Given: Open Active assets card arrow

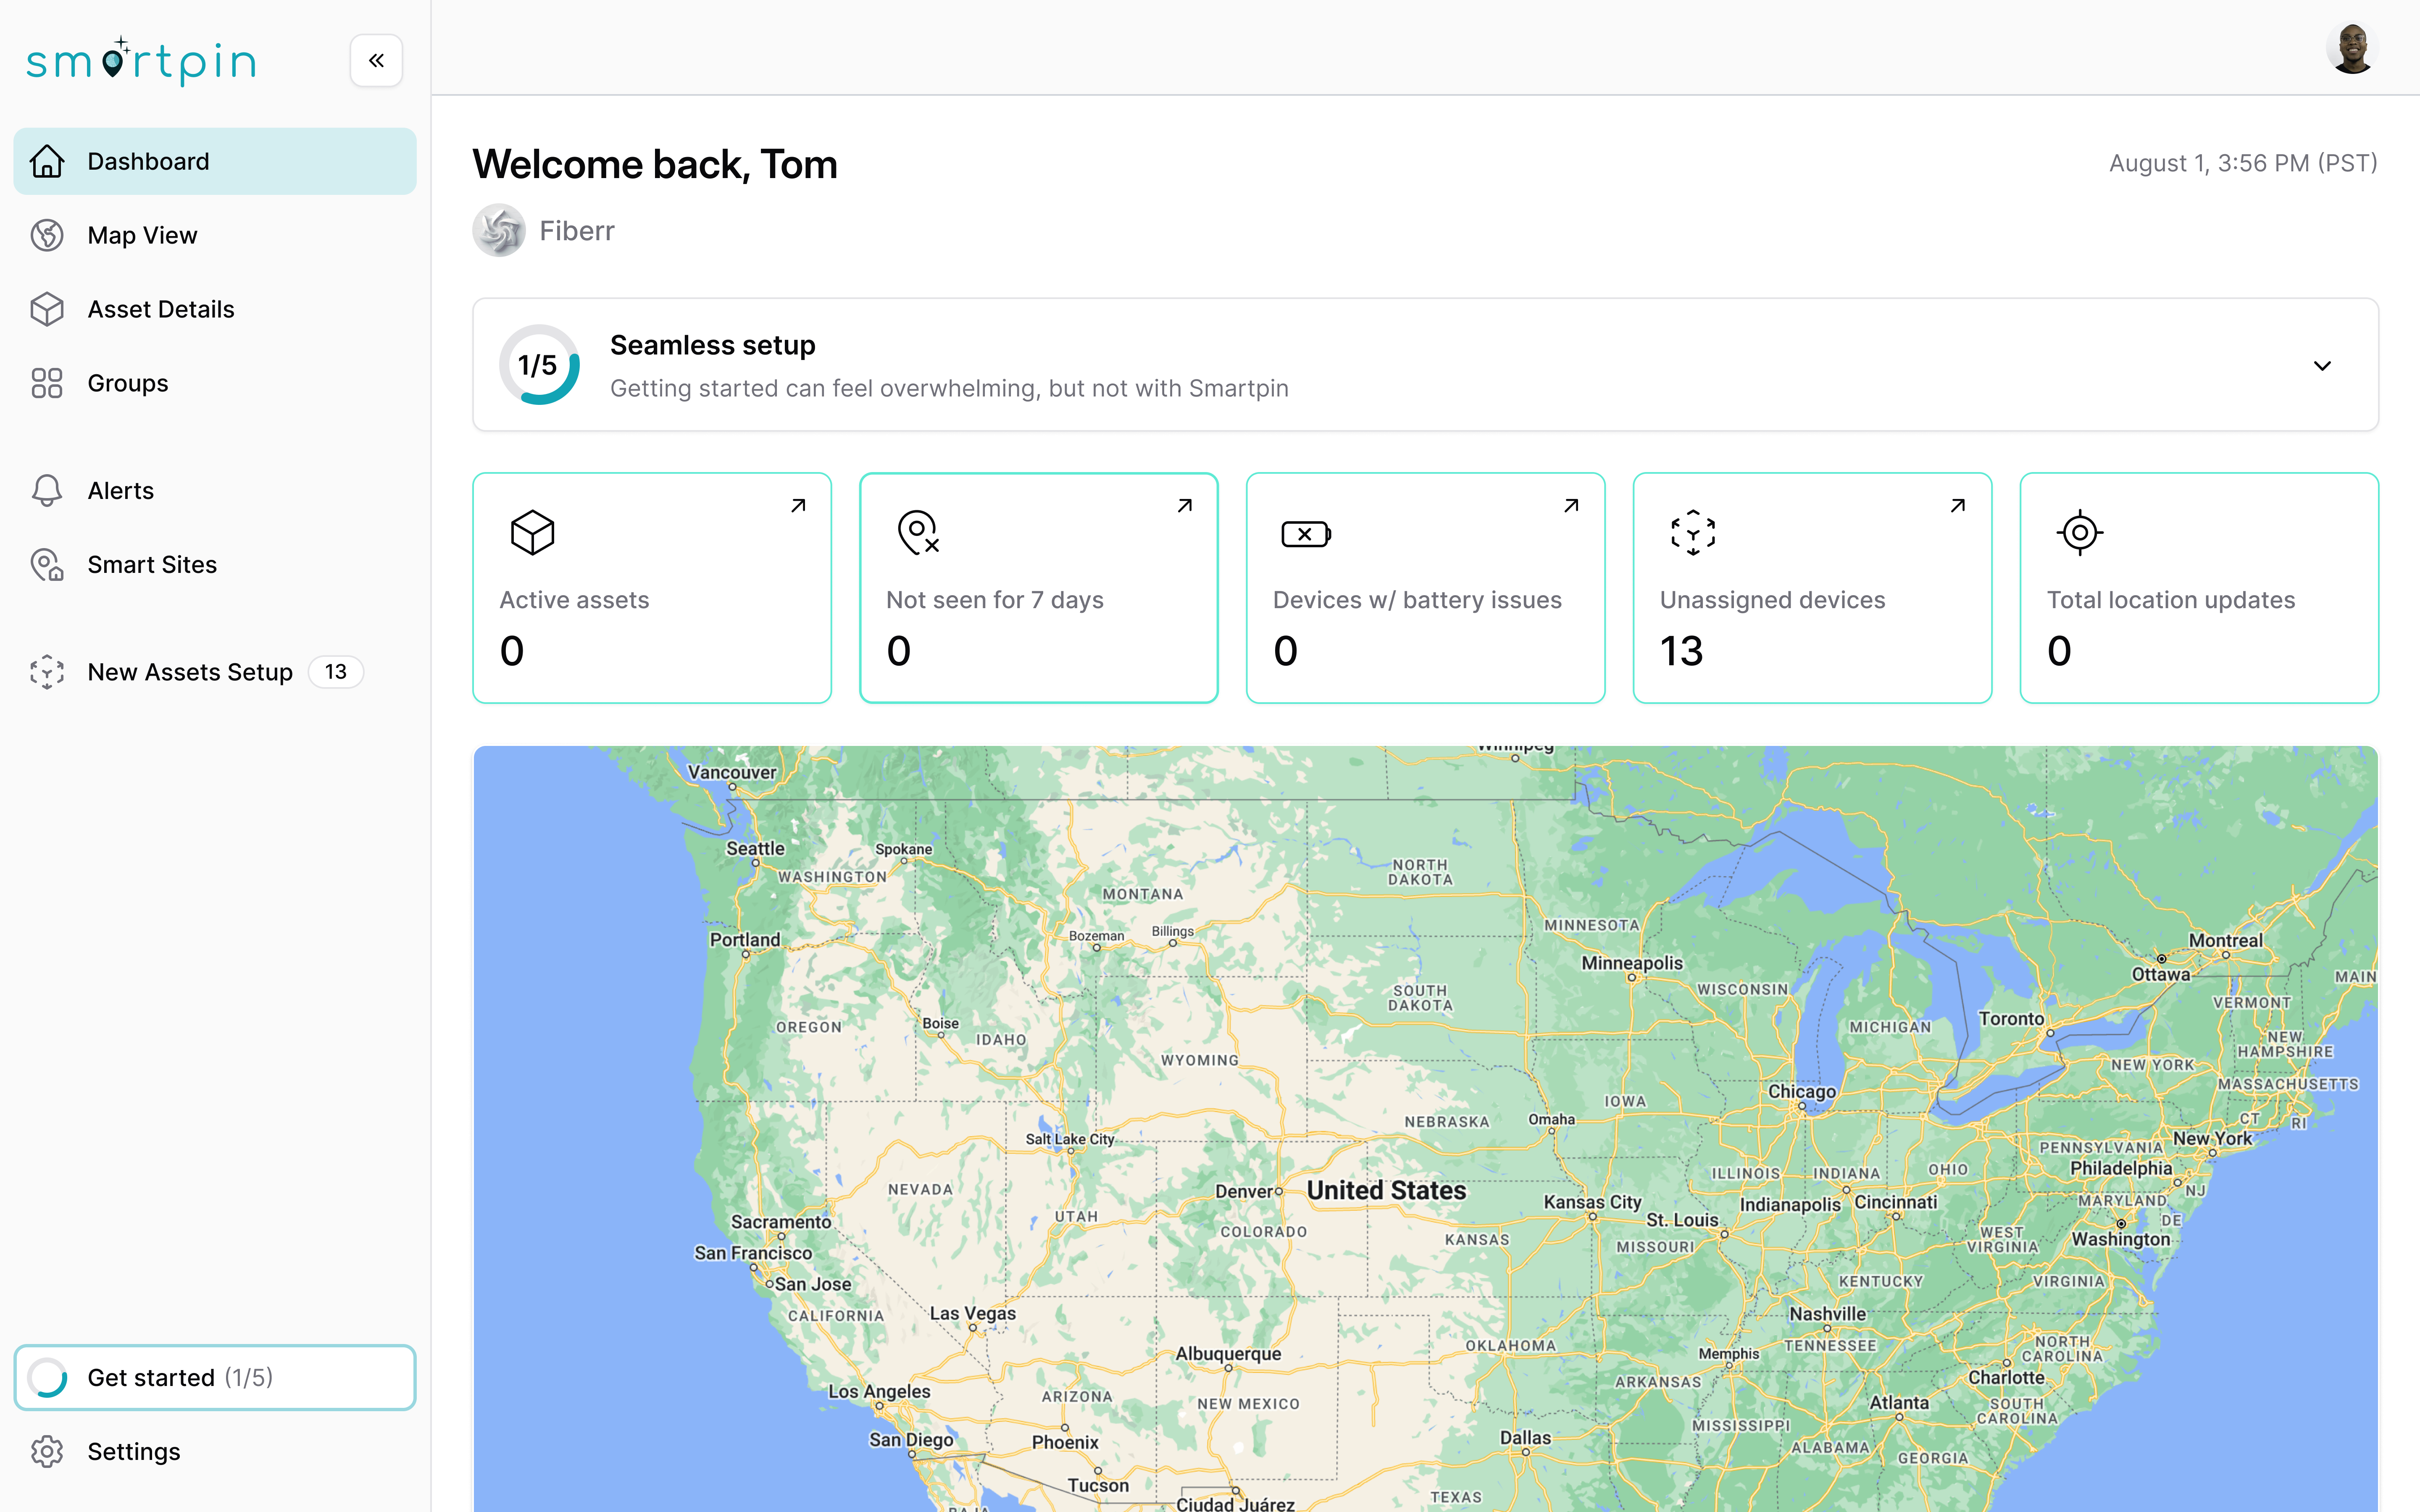Looking at the screenshot, I should 798,506.
